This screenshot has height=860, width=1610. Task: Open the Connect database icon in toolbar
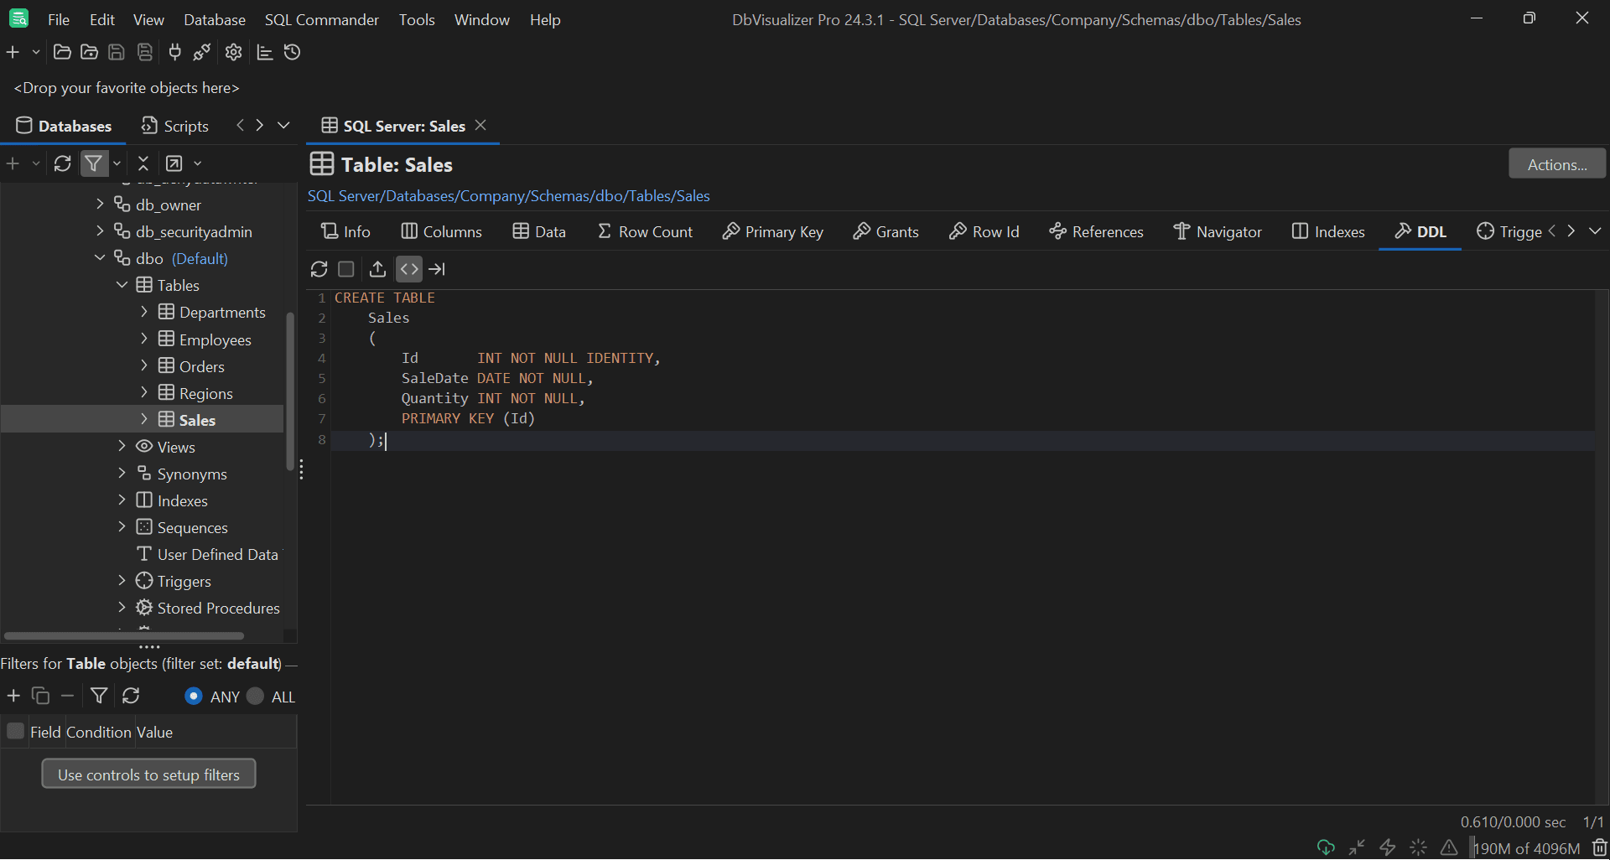point(174,52)
